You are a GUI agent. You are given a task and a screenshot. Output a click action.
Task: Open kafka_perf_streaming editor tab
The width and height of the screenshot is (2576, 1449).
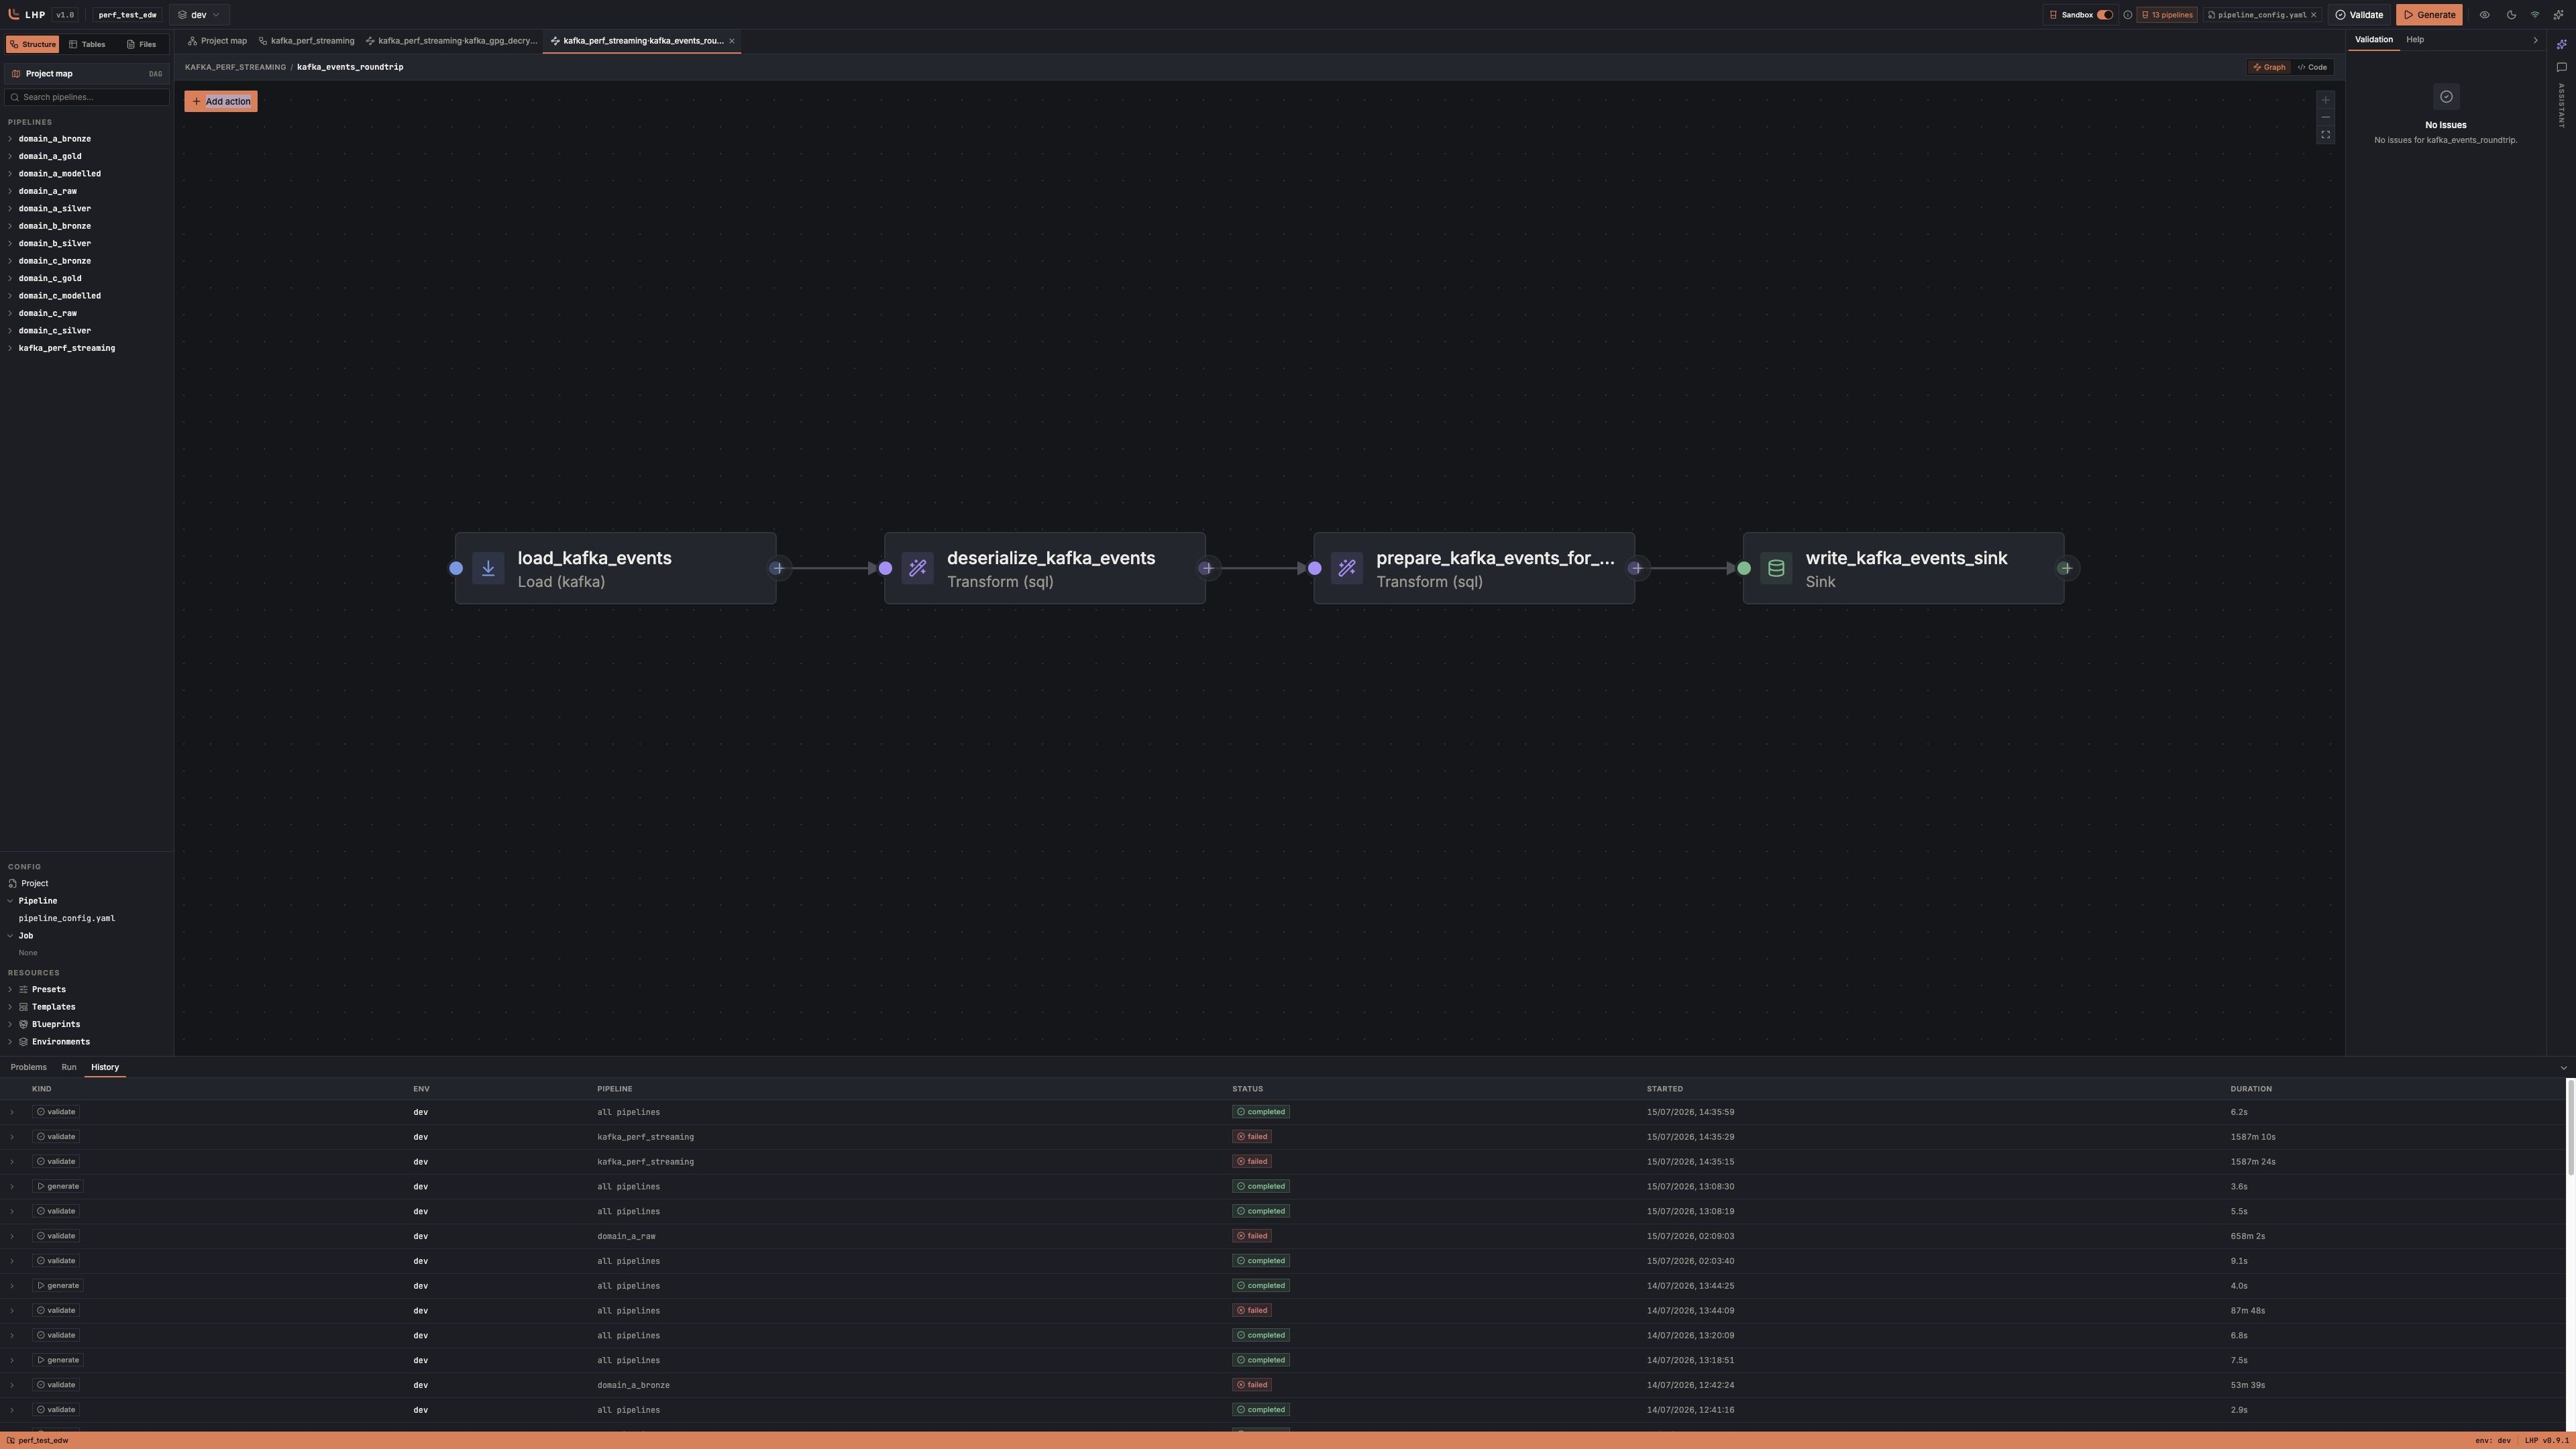coord(306,41)
